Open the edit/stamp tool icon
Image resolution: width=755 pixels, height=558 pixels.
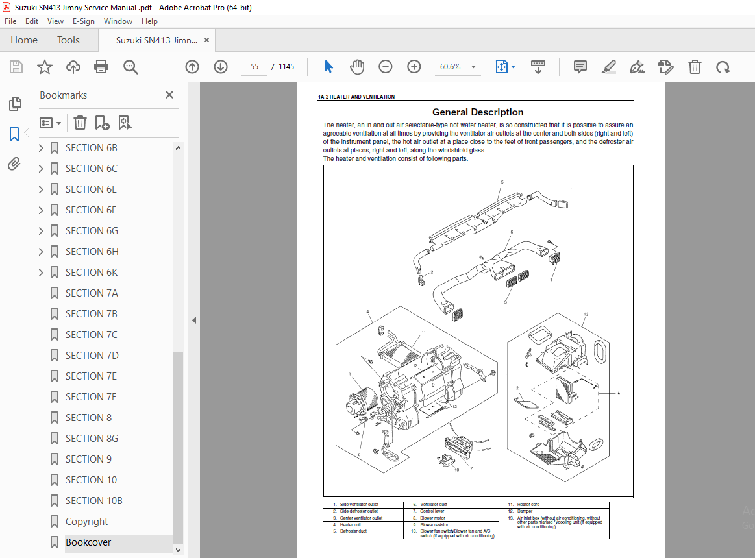pos(665,67)
